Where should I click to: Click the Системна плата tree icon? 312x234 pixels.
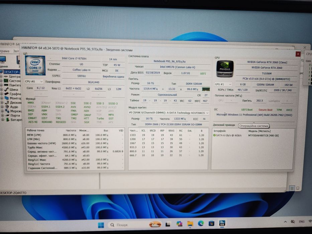[x=6, y=81]
